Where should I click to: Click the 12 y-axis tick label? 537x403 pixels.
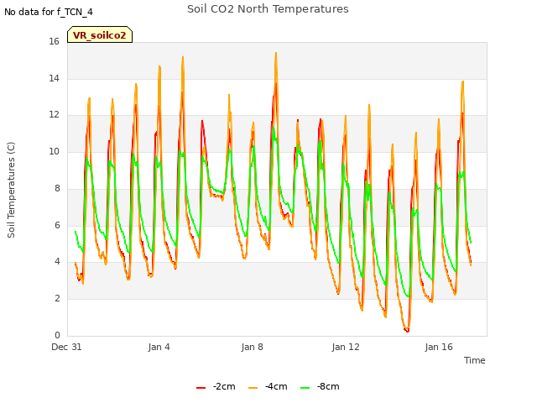[x=54, y=115]
